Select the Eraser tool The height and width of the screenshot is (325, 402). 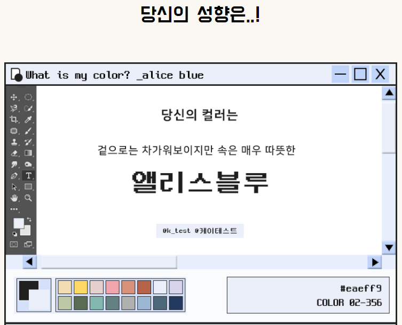[x=14, y=153]
